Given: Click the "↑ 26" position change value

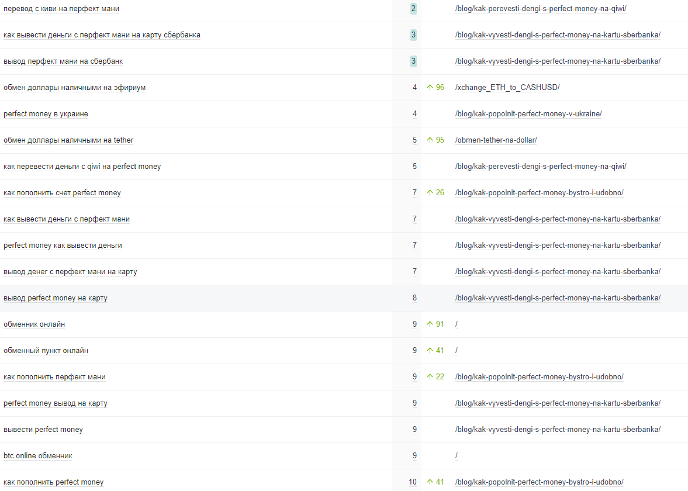Looking at the screenshot, I should pos(435,193).
